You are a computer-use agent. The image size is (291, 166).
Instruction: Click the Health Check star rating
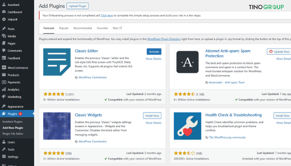[x=185, y=153]
